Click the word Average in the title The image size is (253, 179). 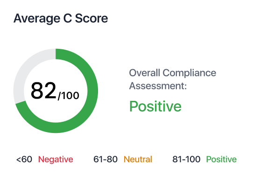37,19
